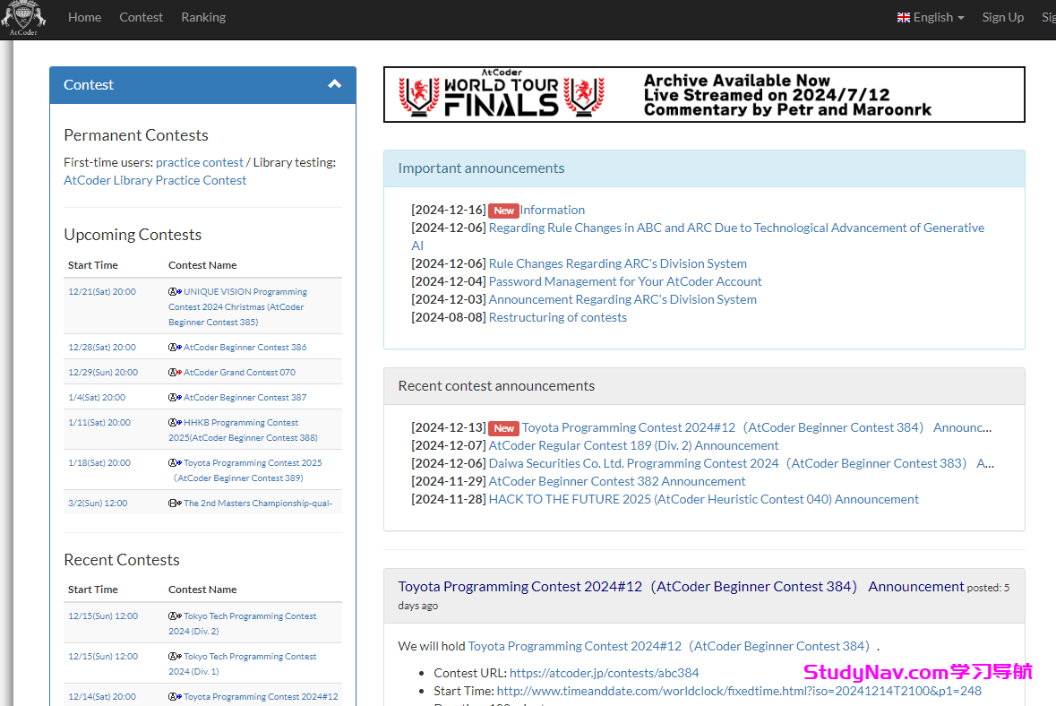1056x706 pixels.
Task: Click the contest type icon beside AtCoder Beginner Contest 386
Action: [175, 348]
